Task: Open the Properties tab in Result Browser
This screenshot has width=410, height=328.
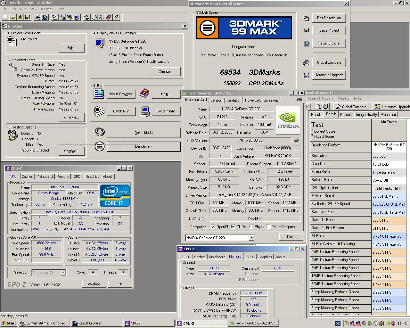Action: point(388,115)
